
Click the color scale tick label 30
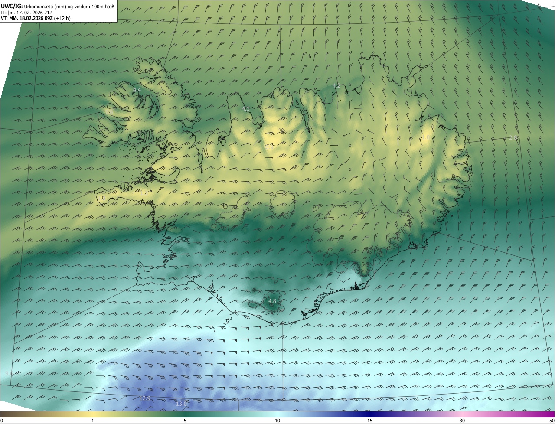point(462,421)
